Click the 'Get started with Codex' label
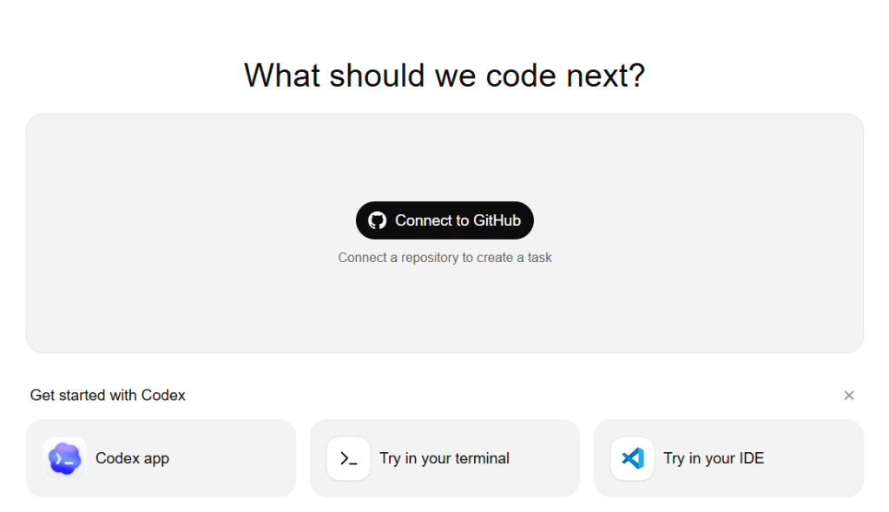Image resolution: width=889 pixels, height=512 pixels. (x=108, y=396)
